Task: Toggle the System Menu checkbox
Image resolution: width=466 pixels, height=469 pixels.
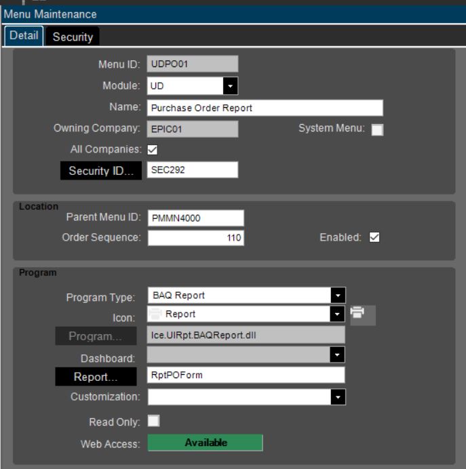Action: 377,130
